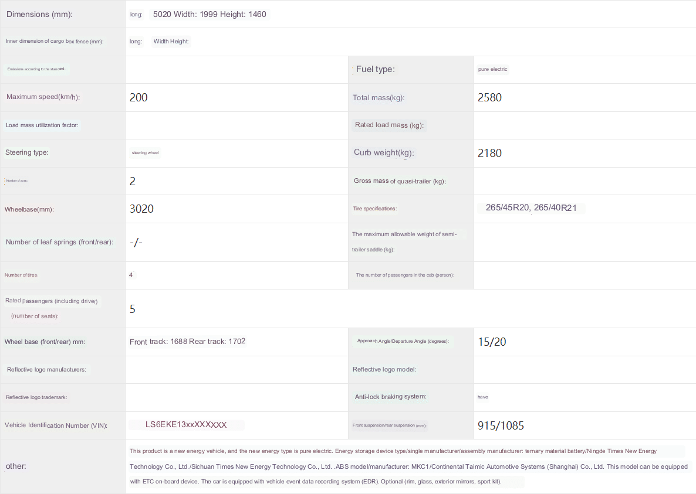Select the front suspension/rear suspension value 915/1085
This screenshot has height=494, width=696.
pyautogui.click(x=501, y=426)
